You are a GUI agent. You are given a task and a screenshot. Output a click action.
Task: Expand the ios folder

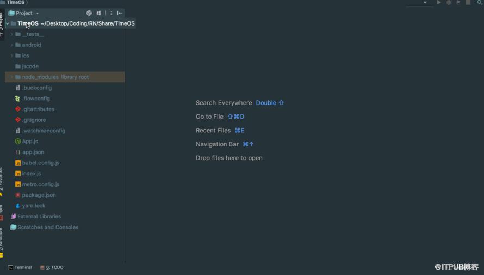tap(12, 56)
